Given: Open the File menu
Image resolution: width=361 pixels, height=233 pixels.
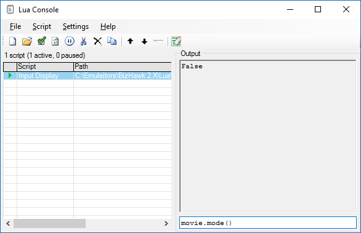Looking at the screenshot, I should click(x=15, y=26).
